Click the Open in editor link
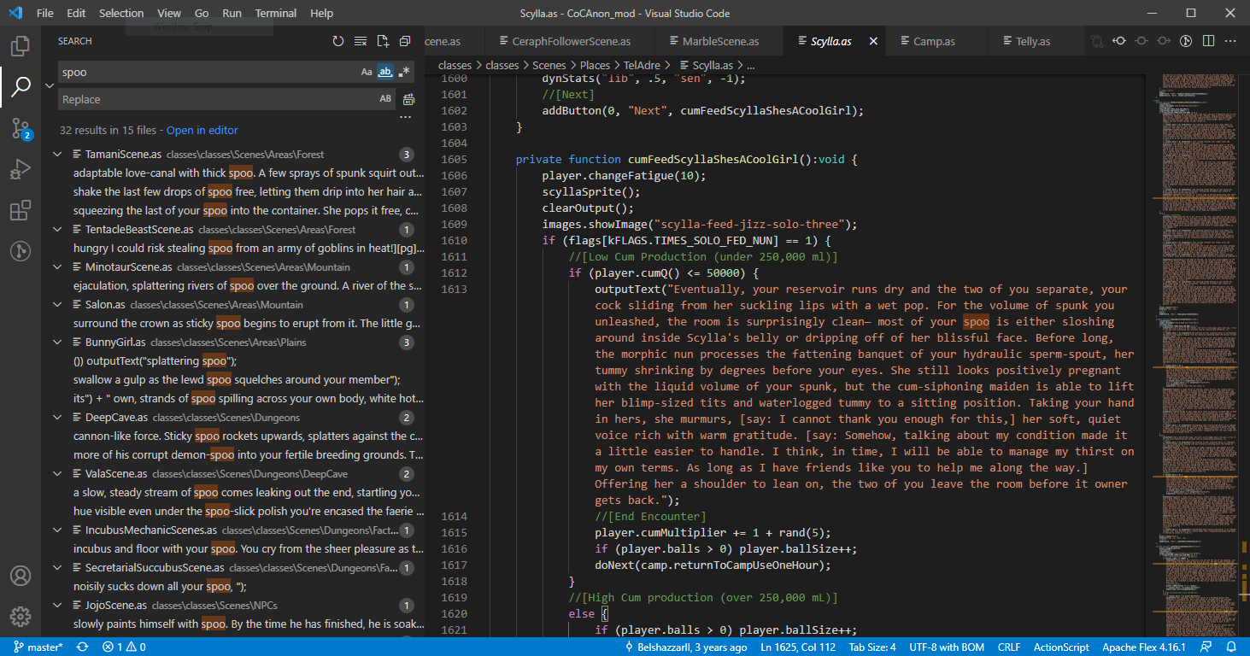 click(202, 131)
